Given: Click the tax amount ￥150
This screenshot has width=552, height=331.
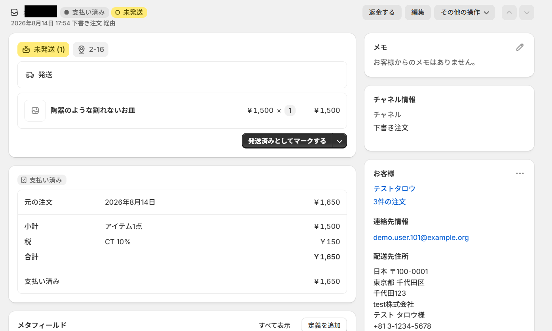Looking at the screenshot, I should (x=330, y=242).
